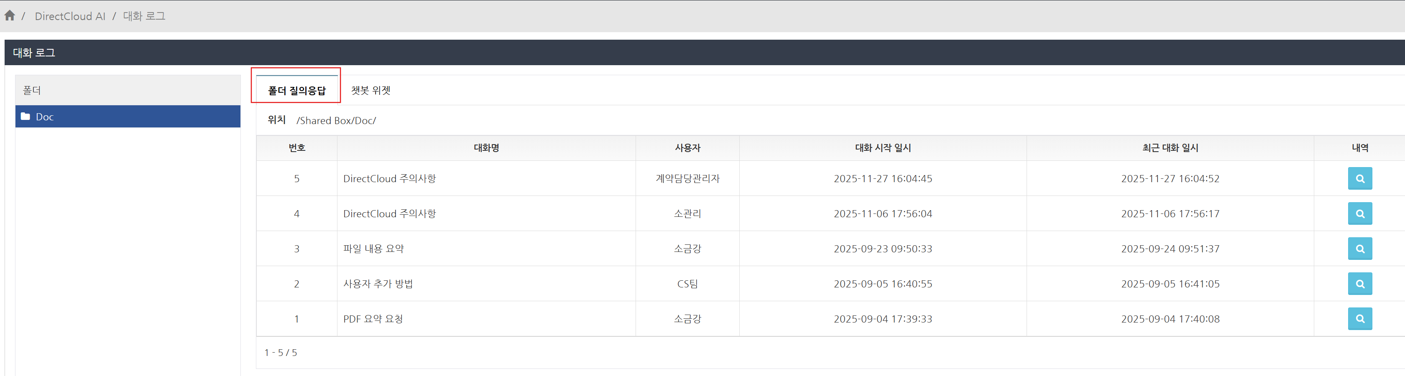Click the 대화명 column header
The height and width of the screenshot is (376, 1405).
pos(486,147)
